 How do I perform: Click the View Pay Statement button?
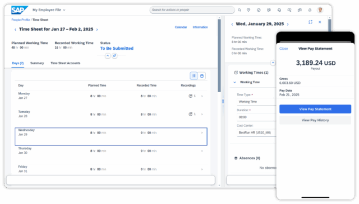(315, 109)
